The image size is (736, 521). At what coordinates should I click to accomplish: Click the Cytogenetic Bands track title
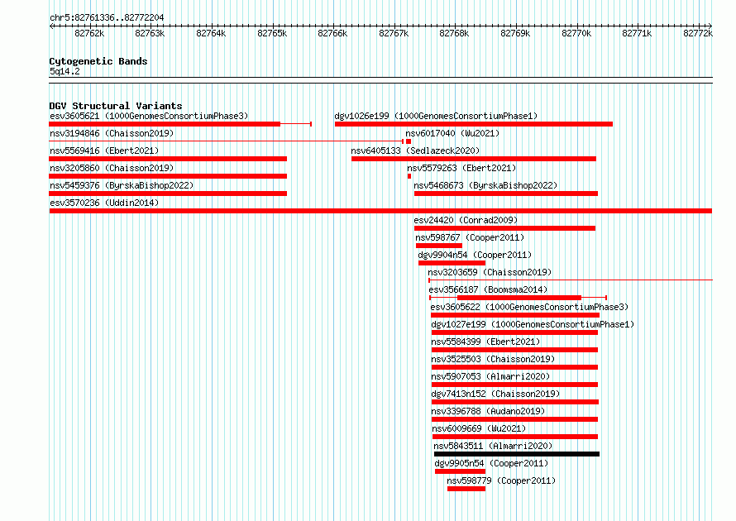coord(98,61)
